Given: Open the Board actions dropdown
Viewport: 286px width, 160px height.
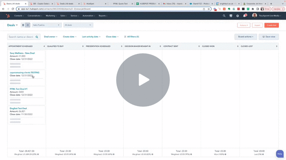Looking at the screenshot, I should pos(246,36).
